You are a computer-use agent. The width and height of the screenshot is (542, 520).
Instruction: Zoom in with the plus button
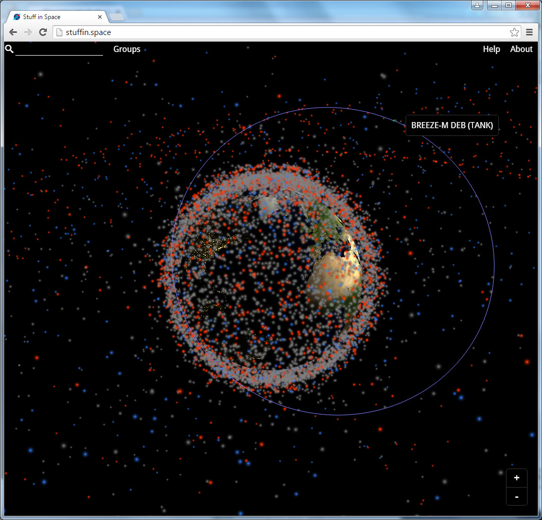point(516,478)
